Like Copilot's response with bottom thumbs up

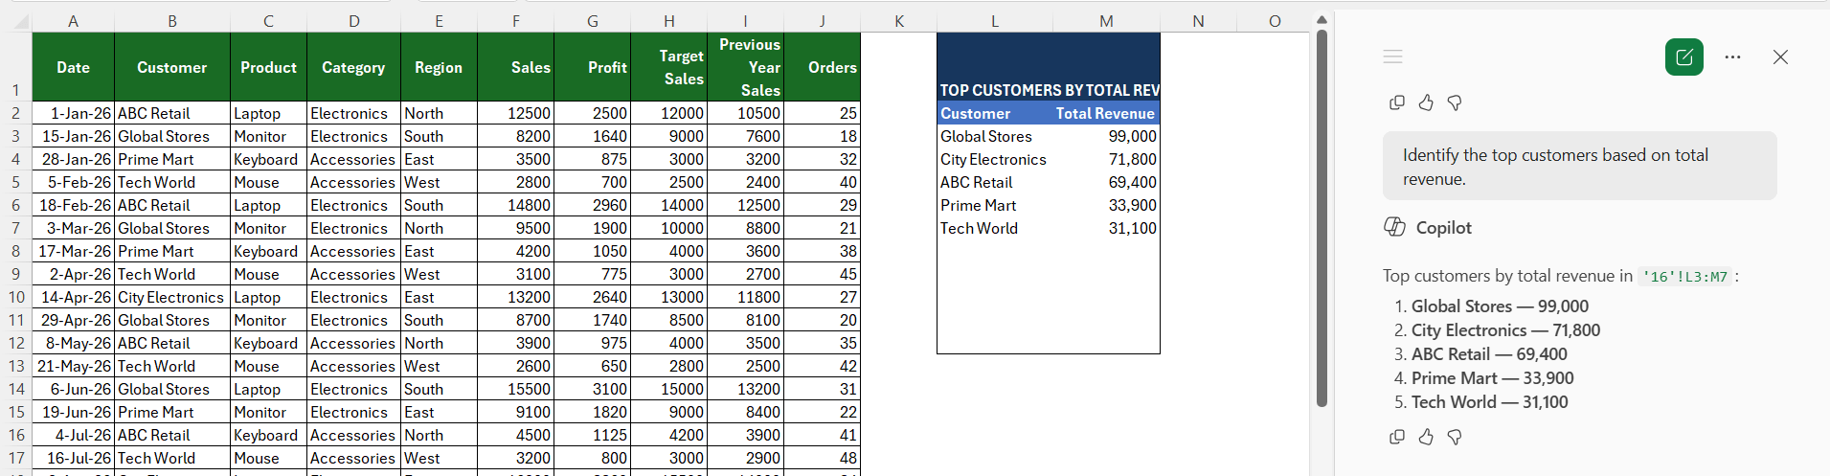click(1426, 437)
